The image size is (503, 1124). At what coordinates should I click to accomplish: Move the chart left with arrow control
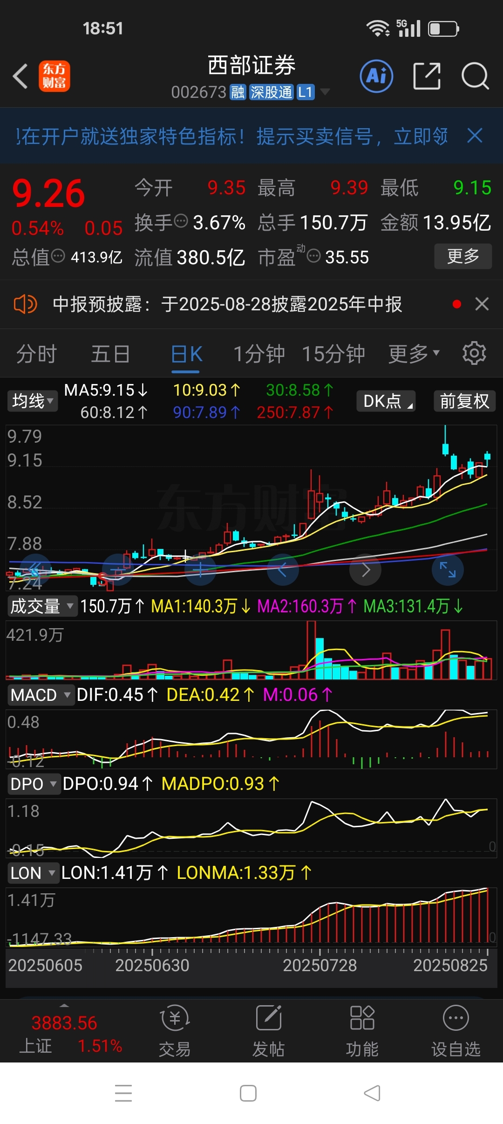(x=283, y=569)
